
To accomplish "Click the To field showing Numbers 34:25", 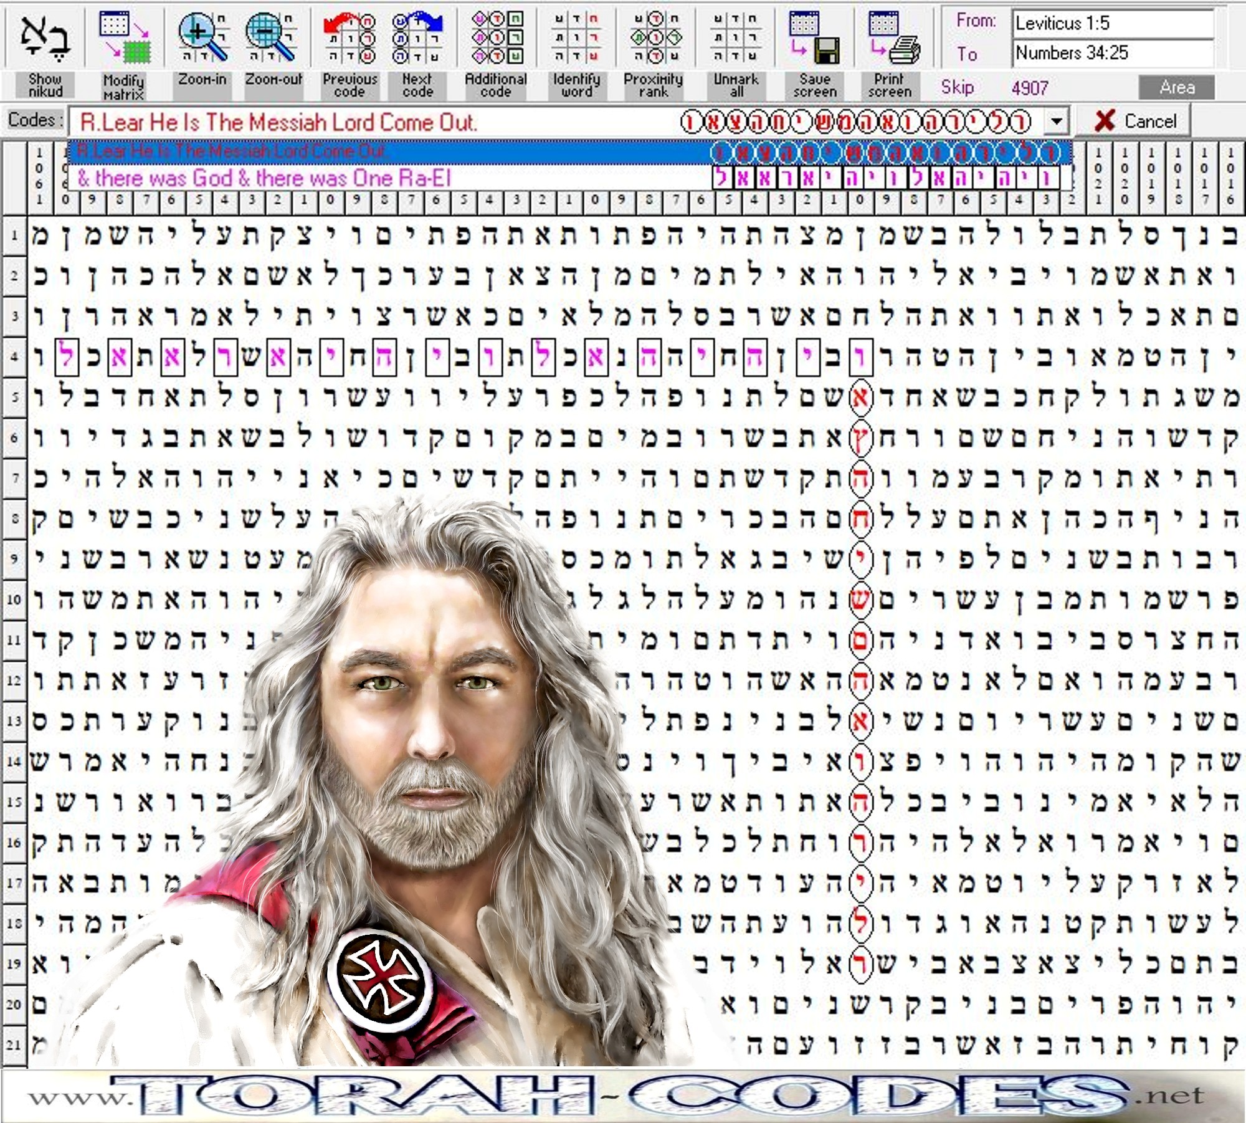I will coord(1113,53).
